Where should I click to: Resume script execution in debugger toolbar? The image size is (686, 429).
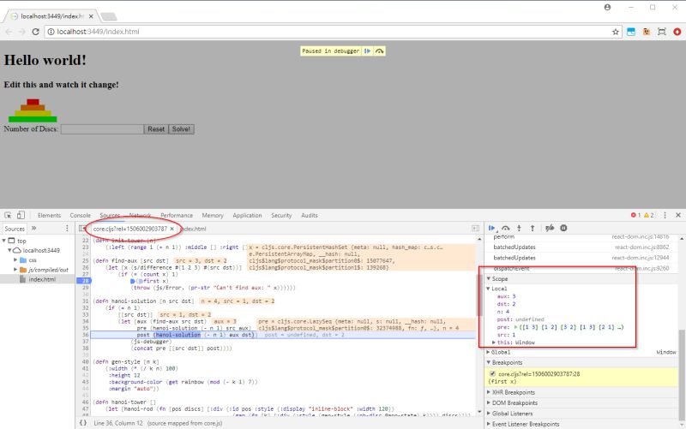tap(491, 228)
